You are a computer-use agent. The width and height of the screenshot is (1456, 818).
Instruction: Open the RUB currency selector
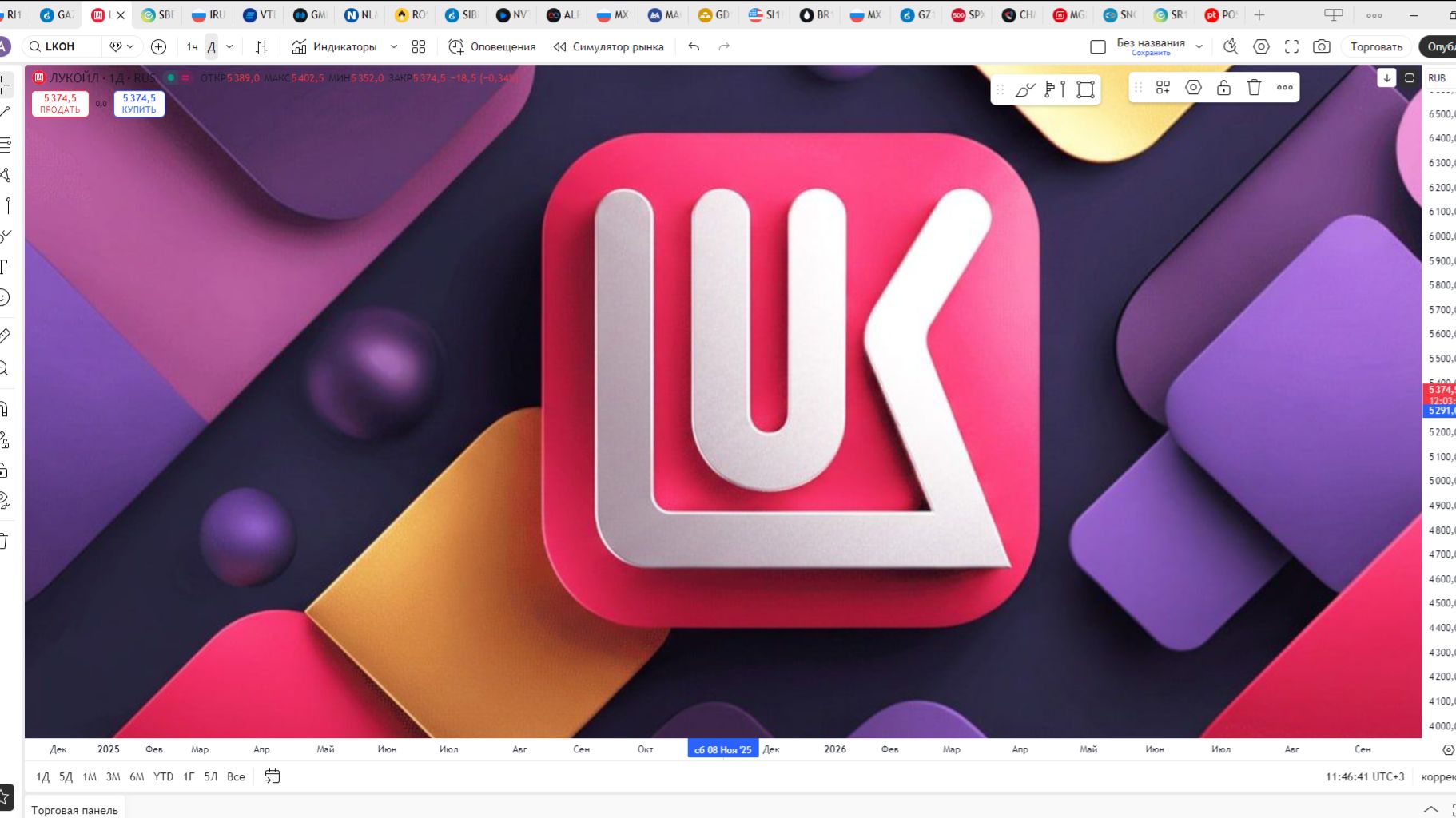point(1437,77)
